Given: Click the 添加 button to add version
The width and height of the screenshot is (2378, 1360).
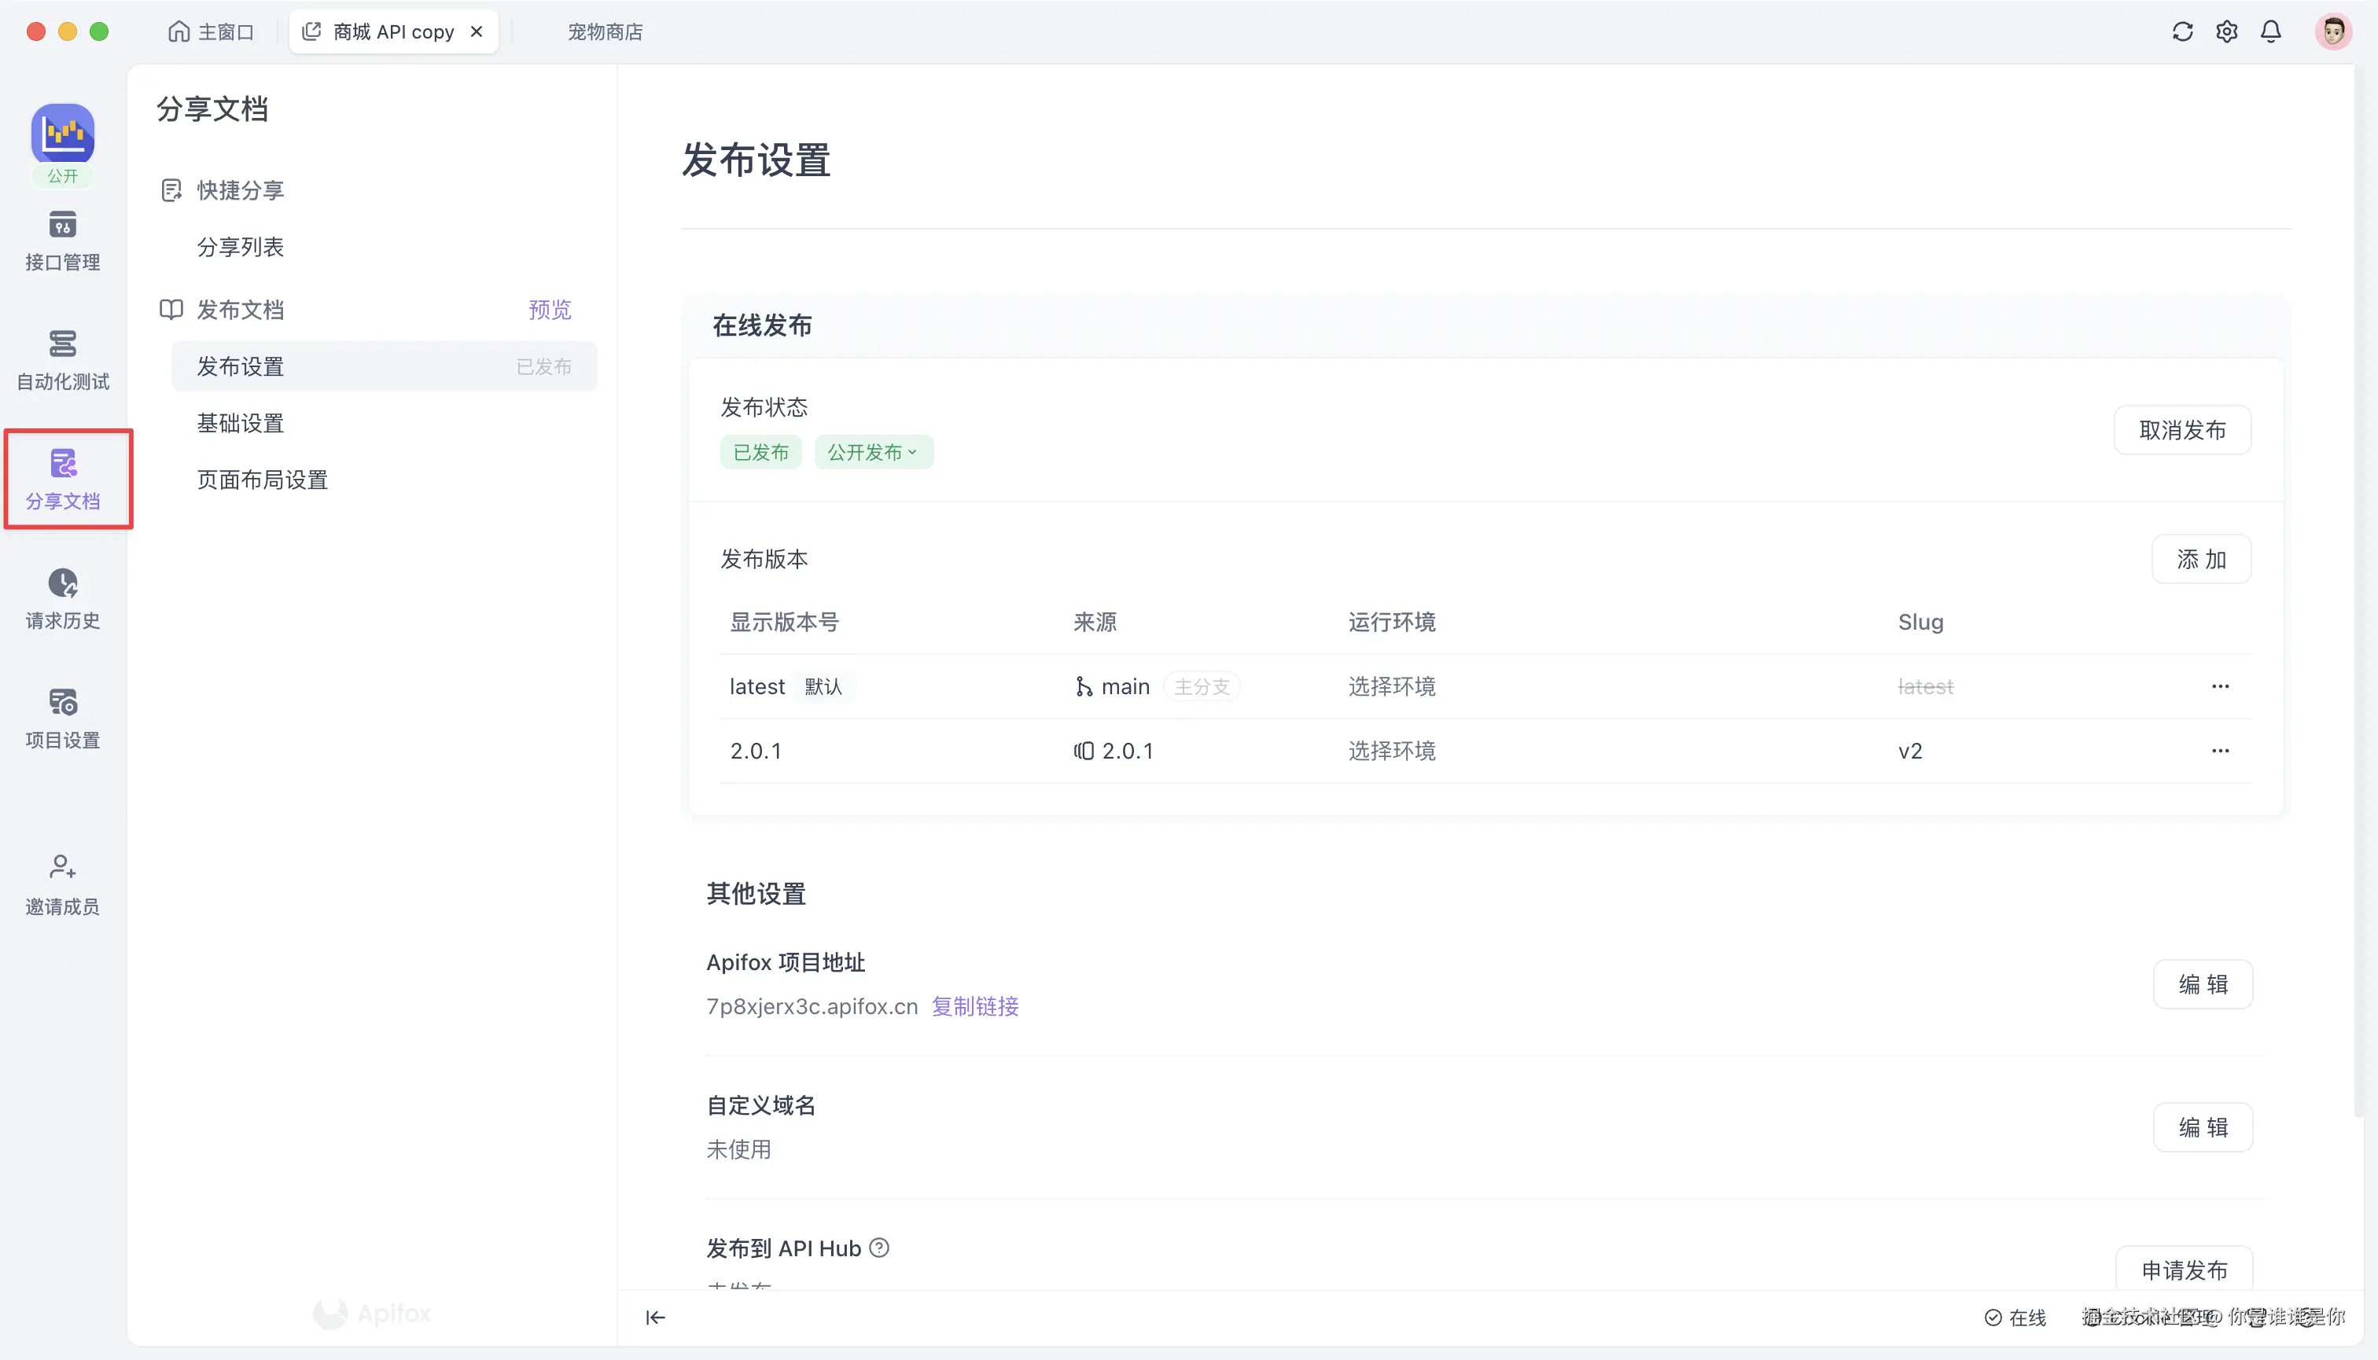Looking at the screenshot, I should (x=2201, y=559).
